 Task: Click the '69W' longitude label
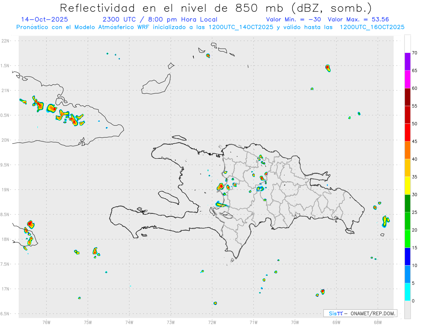click(336, 322)
